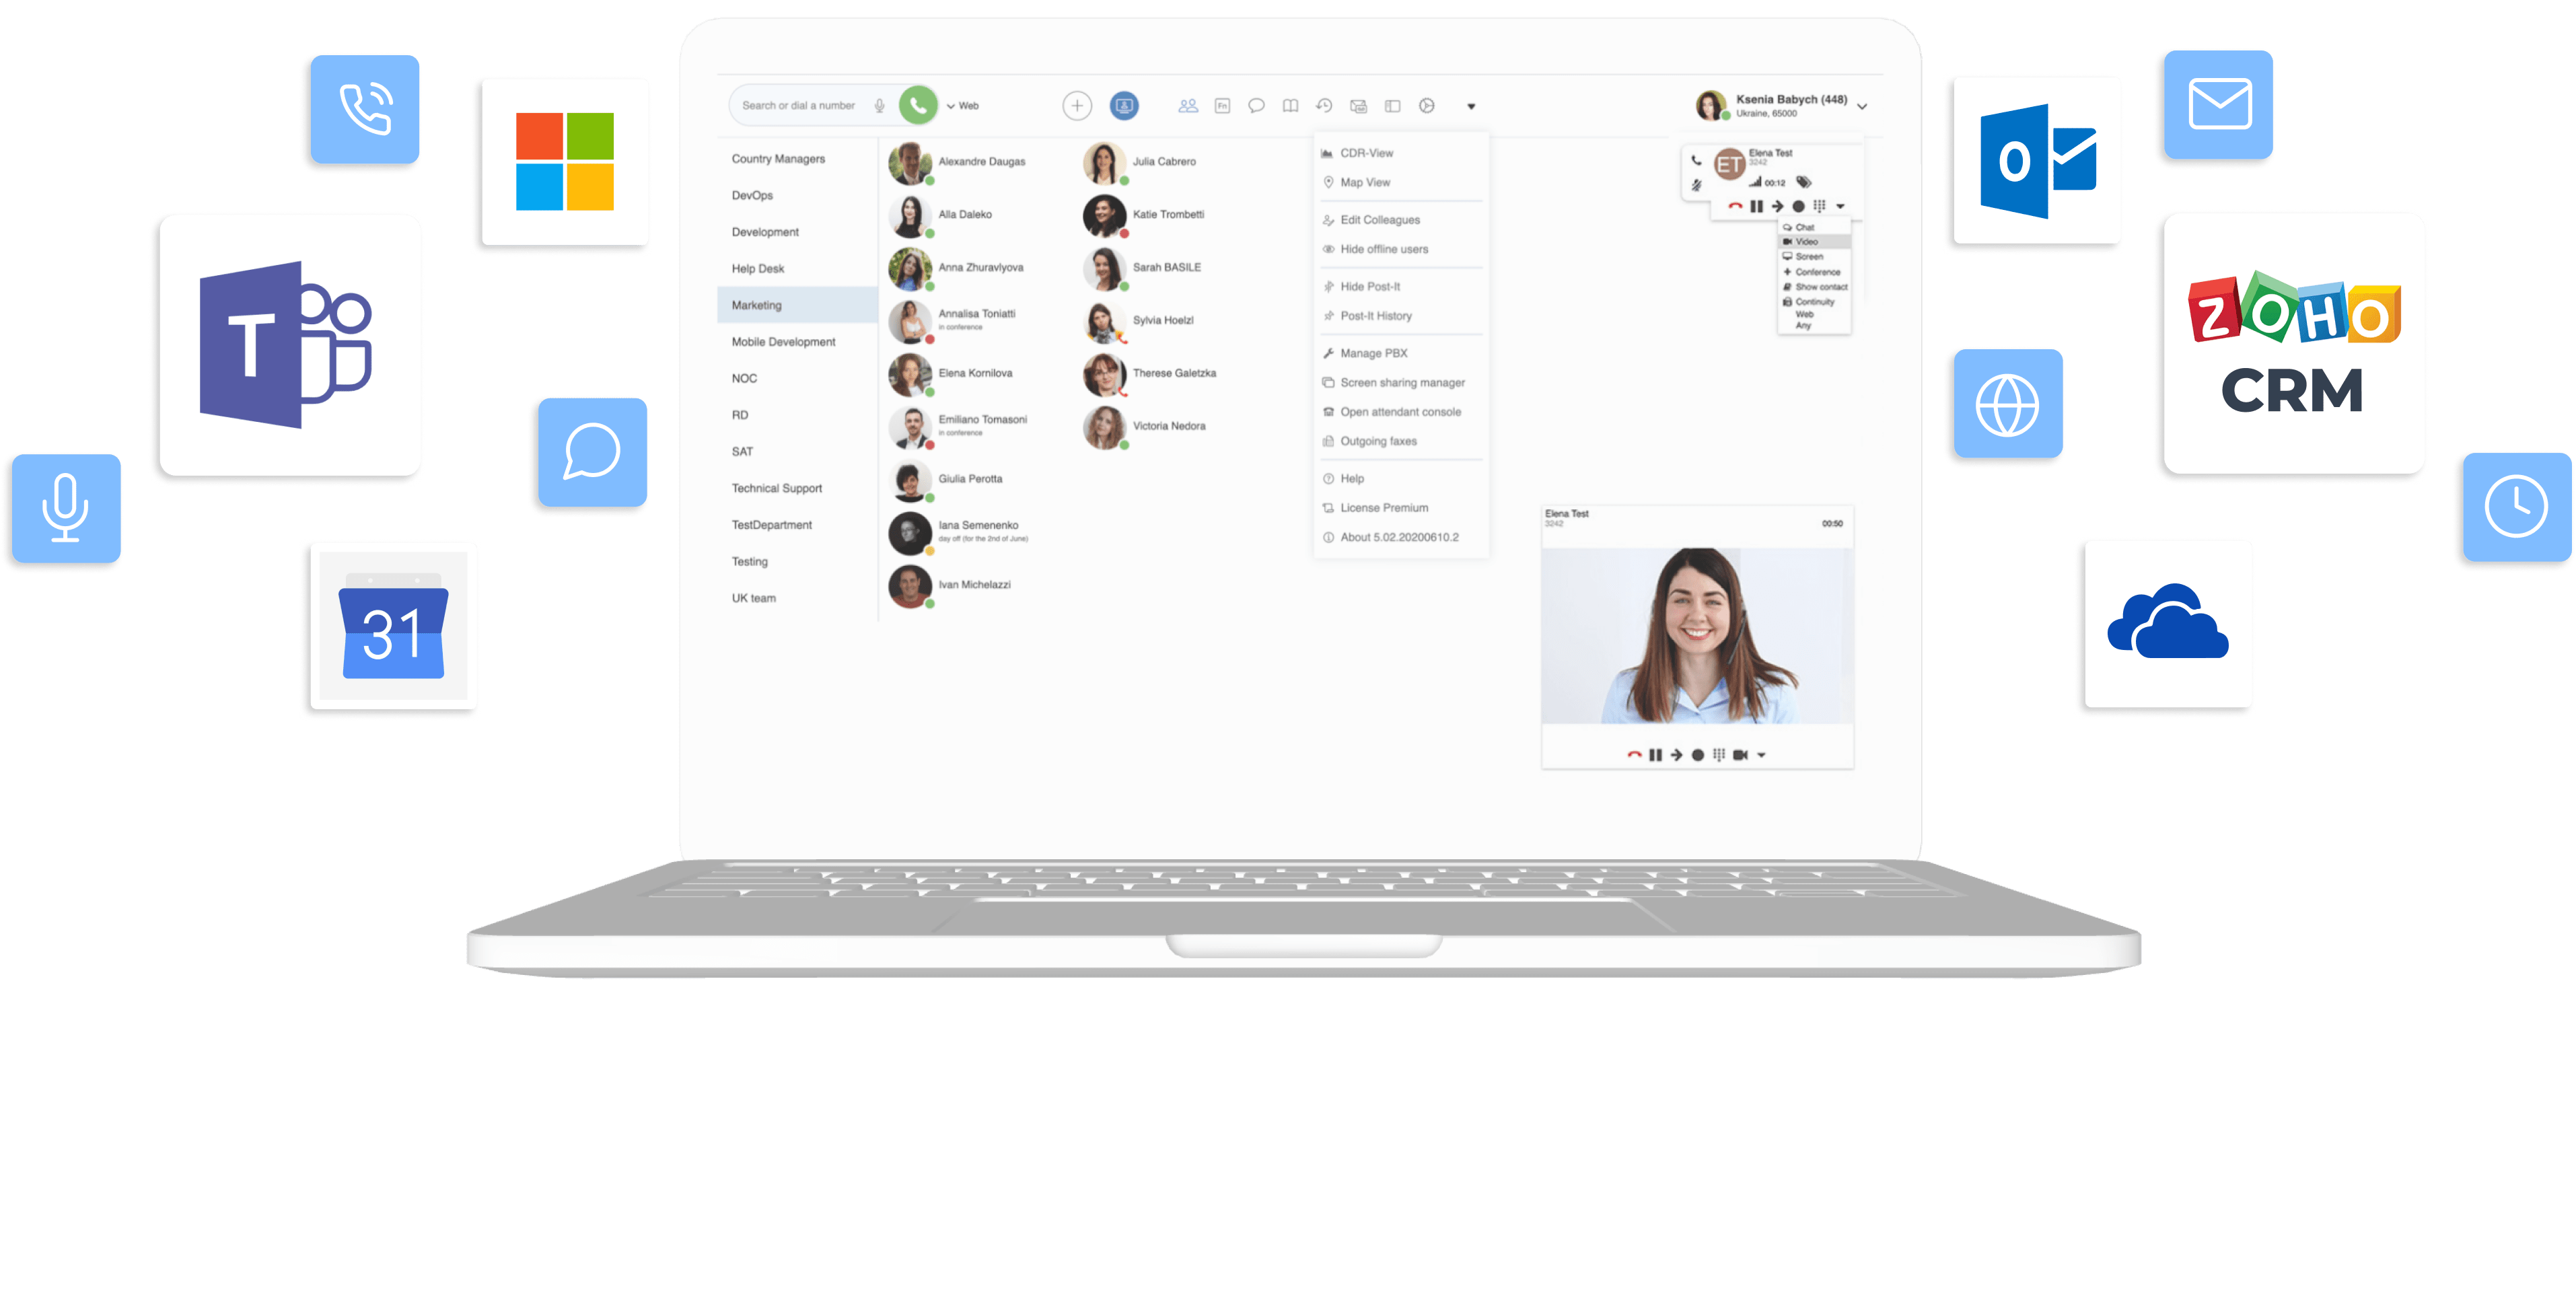This screenshot has height=1302, width=2576.
Task: Transfer call from video window
Action: [1676, 755]
